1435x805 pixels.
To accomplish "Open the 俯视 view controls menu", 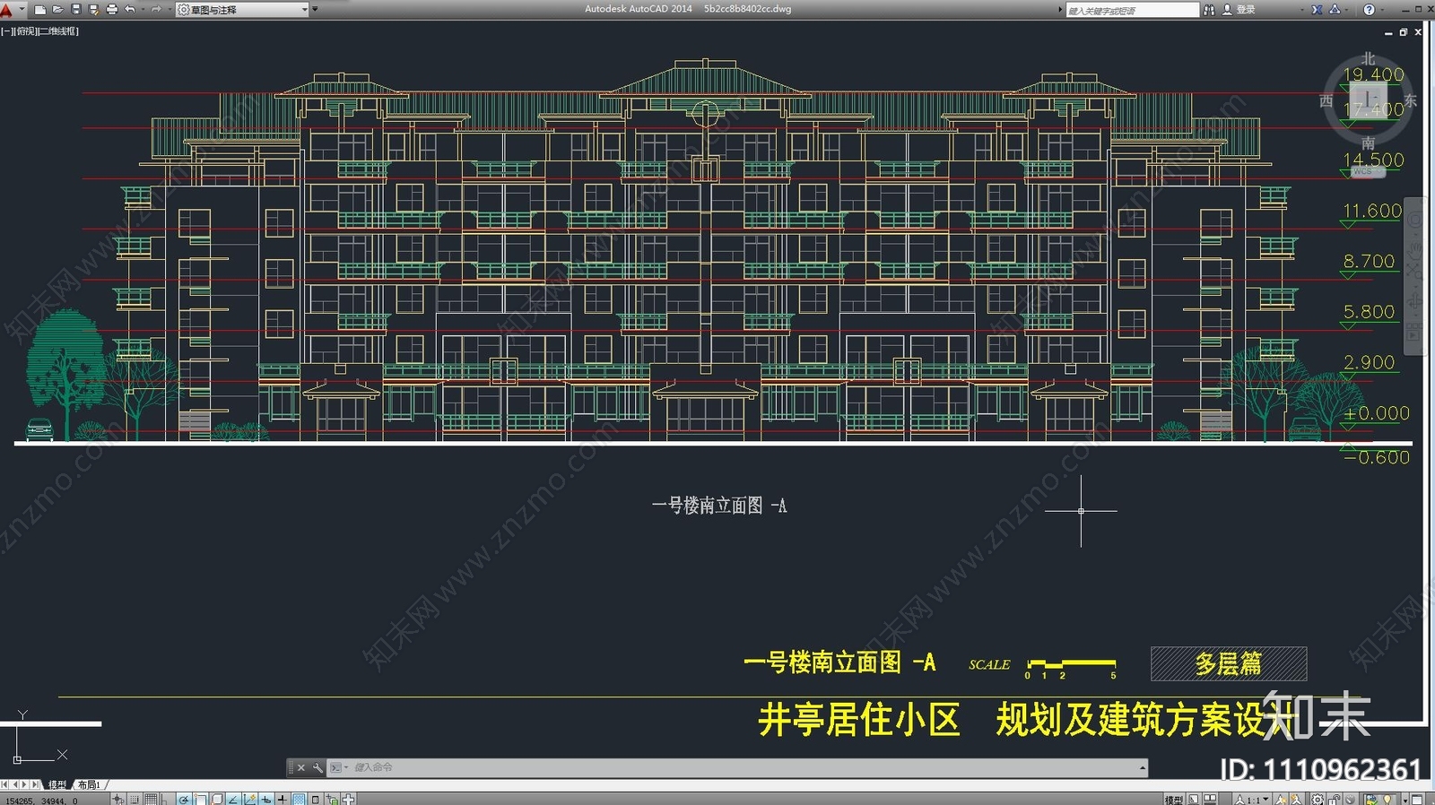I will [x=26, y=31].
